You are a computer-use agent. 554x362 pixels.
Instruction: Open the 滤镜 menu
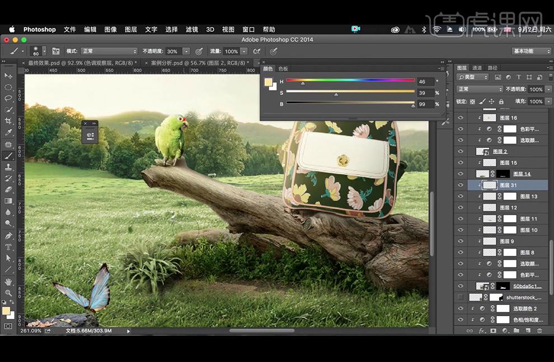pos(192,30)
